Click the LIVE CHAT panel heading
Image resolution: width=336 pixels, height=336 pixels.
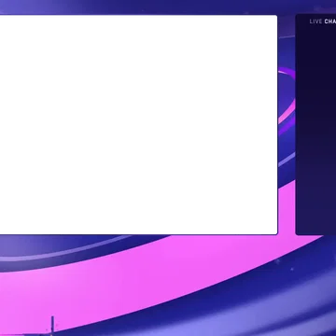tap(323, 21)
